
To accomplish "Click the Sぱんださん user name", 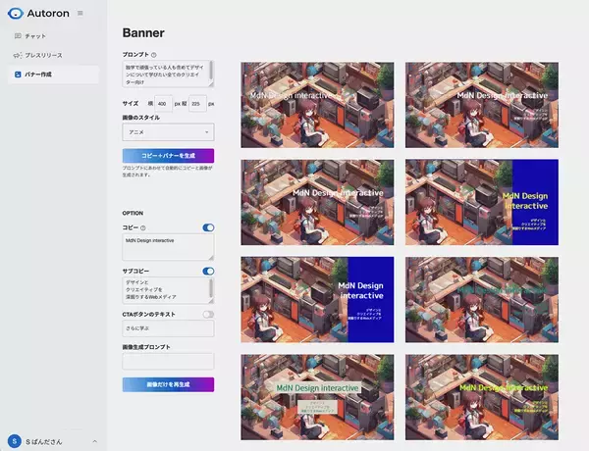I will point(44,441).
